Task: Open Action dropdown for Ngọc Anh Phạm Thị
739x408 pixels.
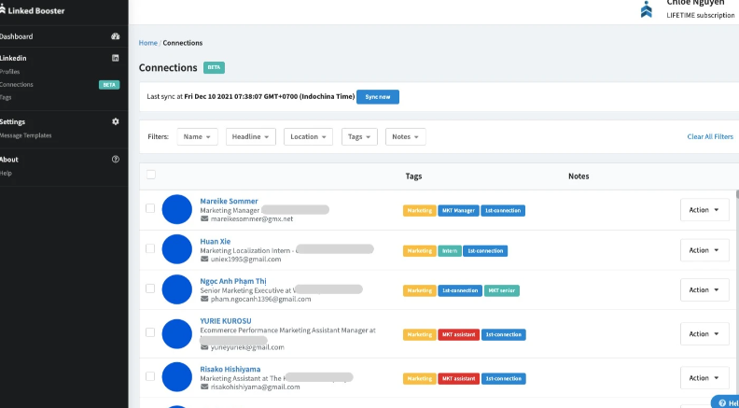Action: 704,290
